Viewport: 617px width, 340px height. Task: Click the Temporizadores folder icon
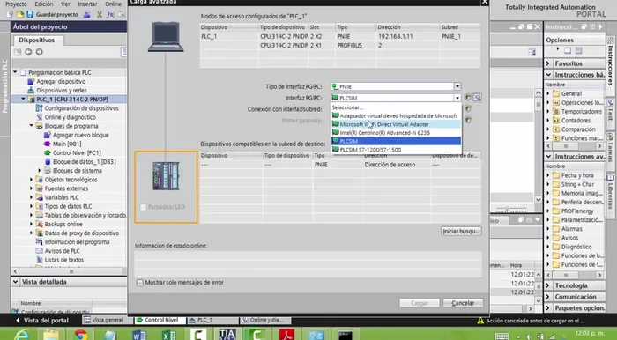click(556, 112)
